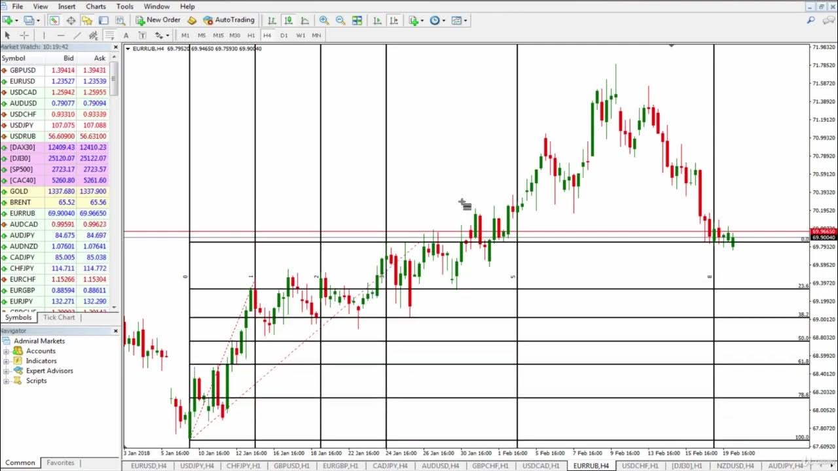Switch chart to line chart mode
This screenshot has height=471, width=838.
pos(304,20)
